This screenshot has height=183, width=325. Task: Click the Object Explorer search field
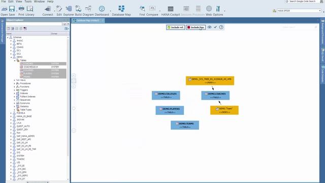pos(34,24)
